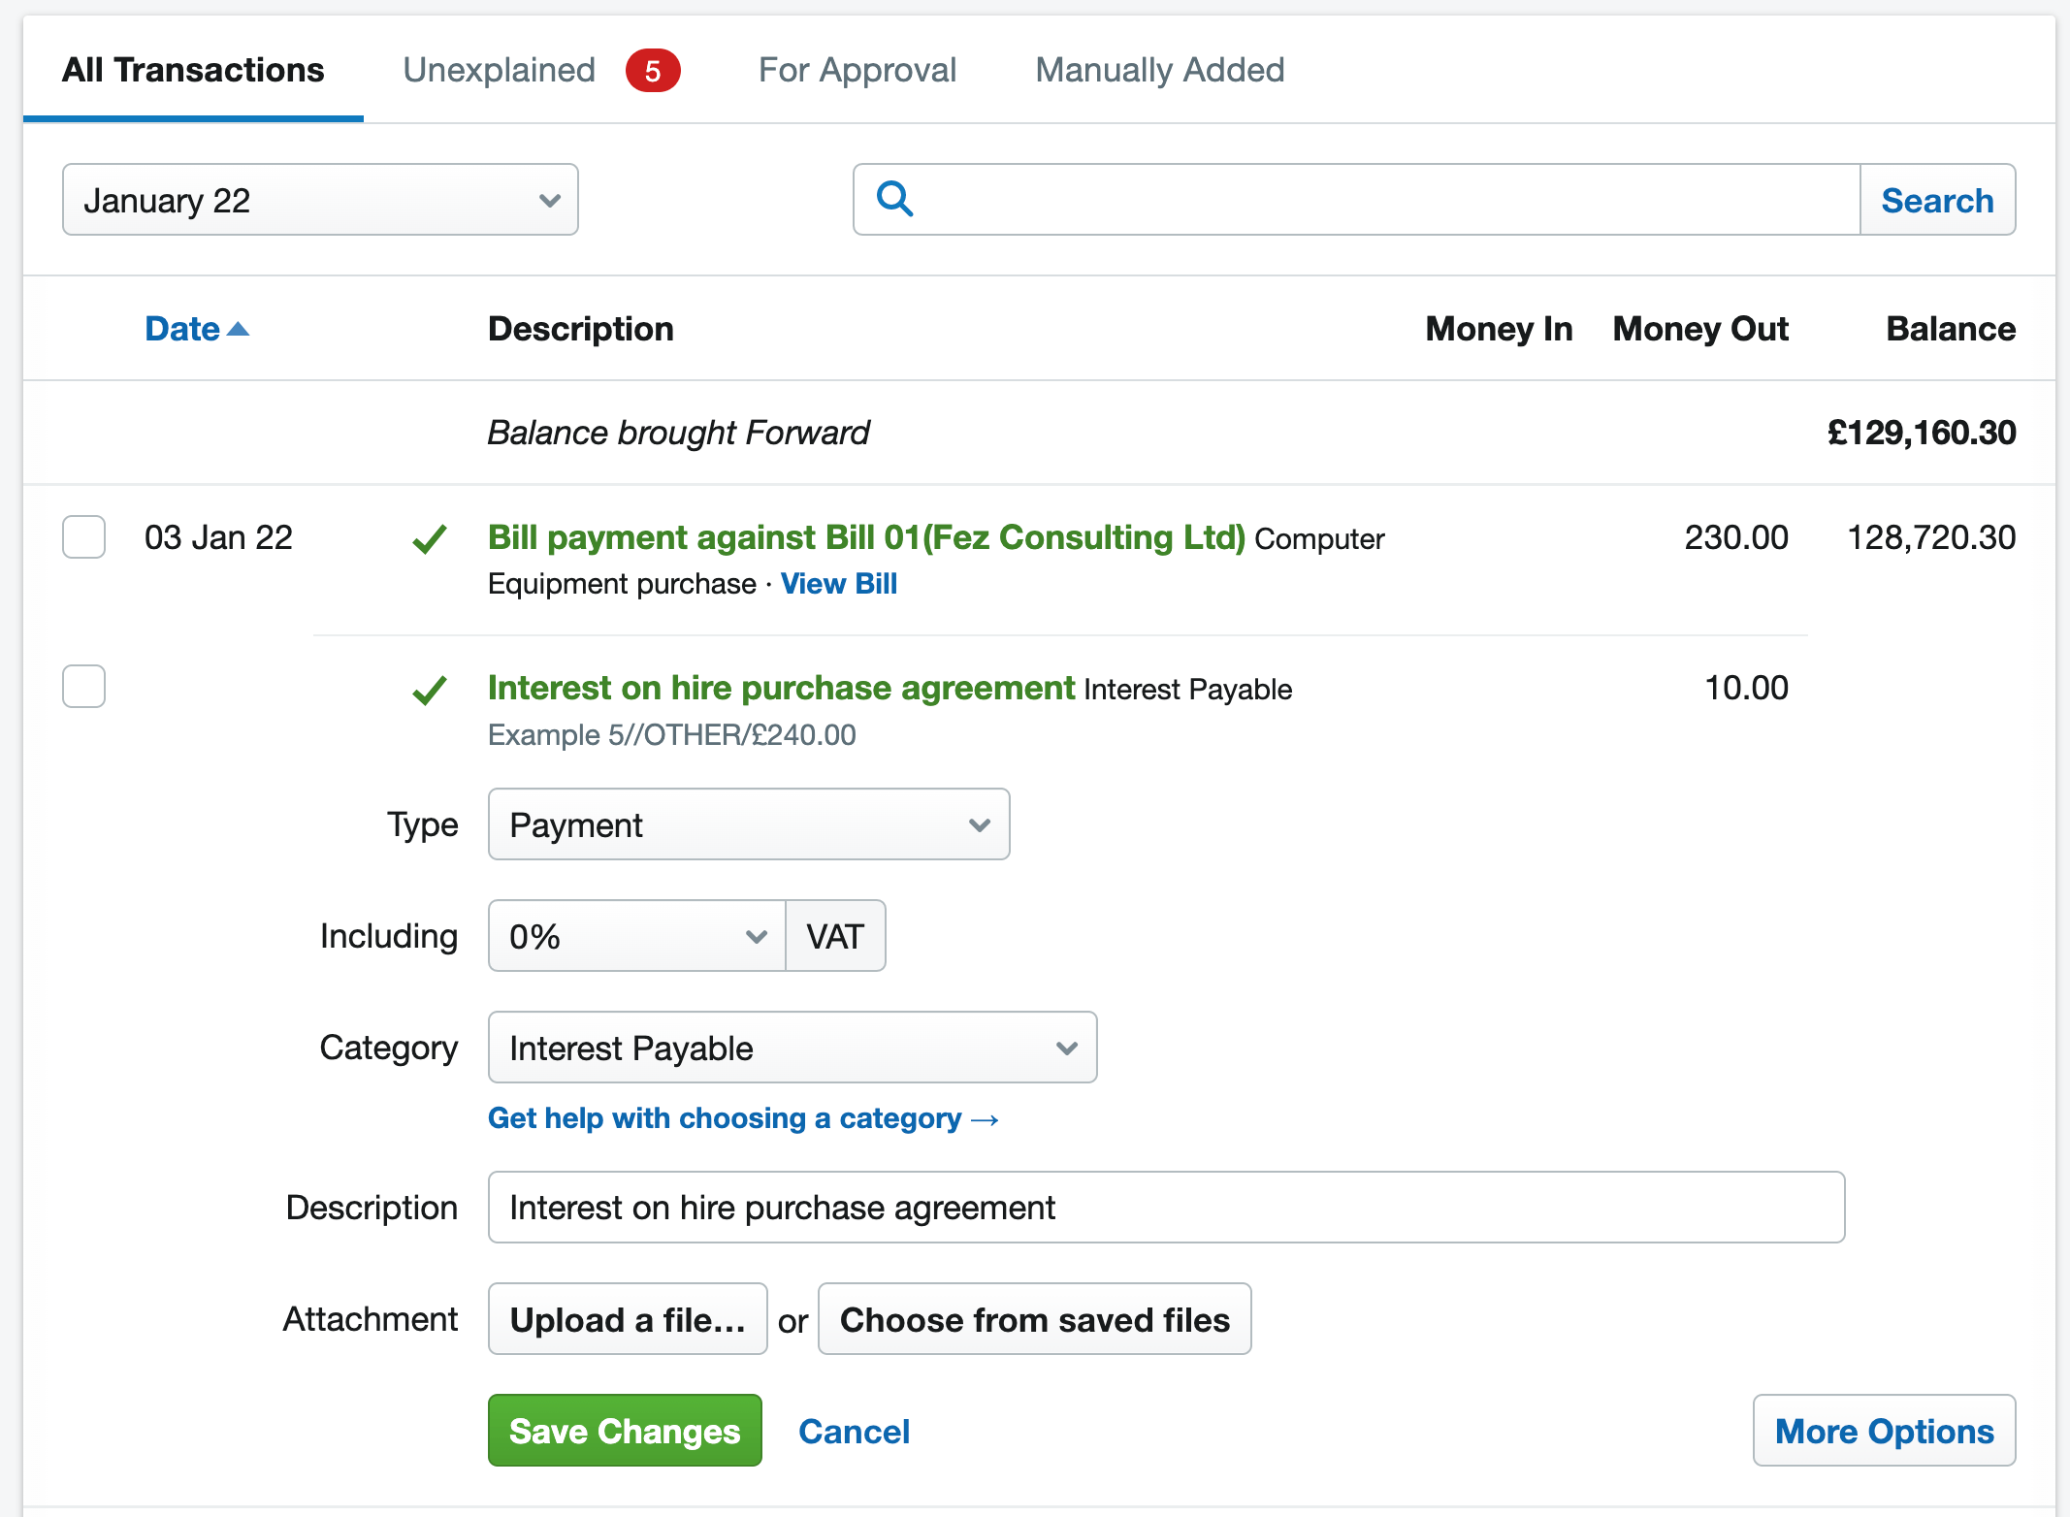Image resolution: width=2070 pixels, height=1517 pixels.
Task: Follow the link to get help choosing a category
Action: 743,1117
